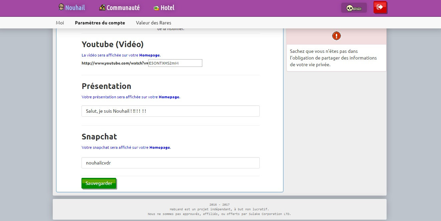441x221 pixels.
Task: Click the YouTube video ID input field
Action: pyautogui.click(x=175, y=63)
